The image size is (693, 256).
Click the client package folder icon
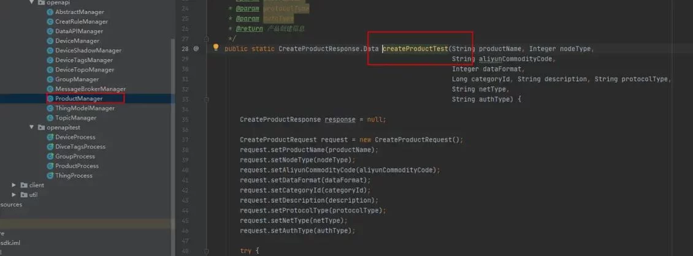pos(24,185)
